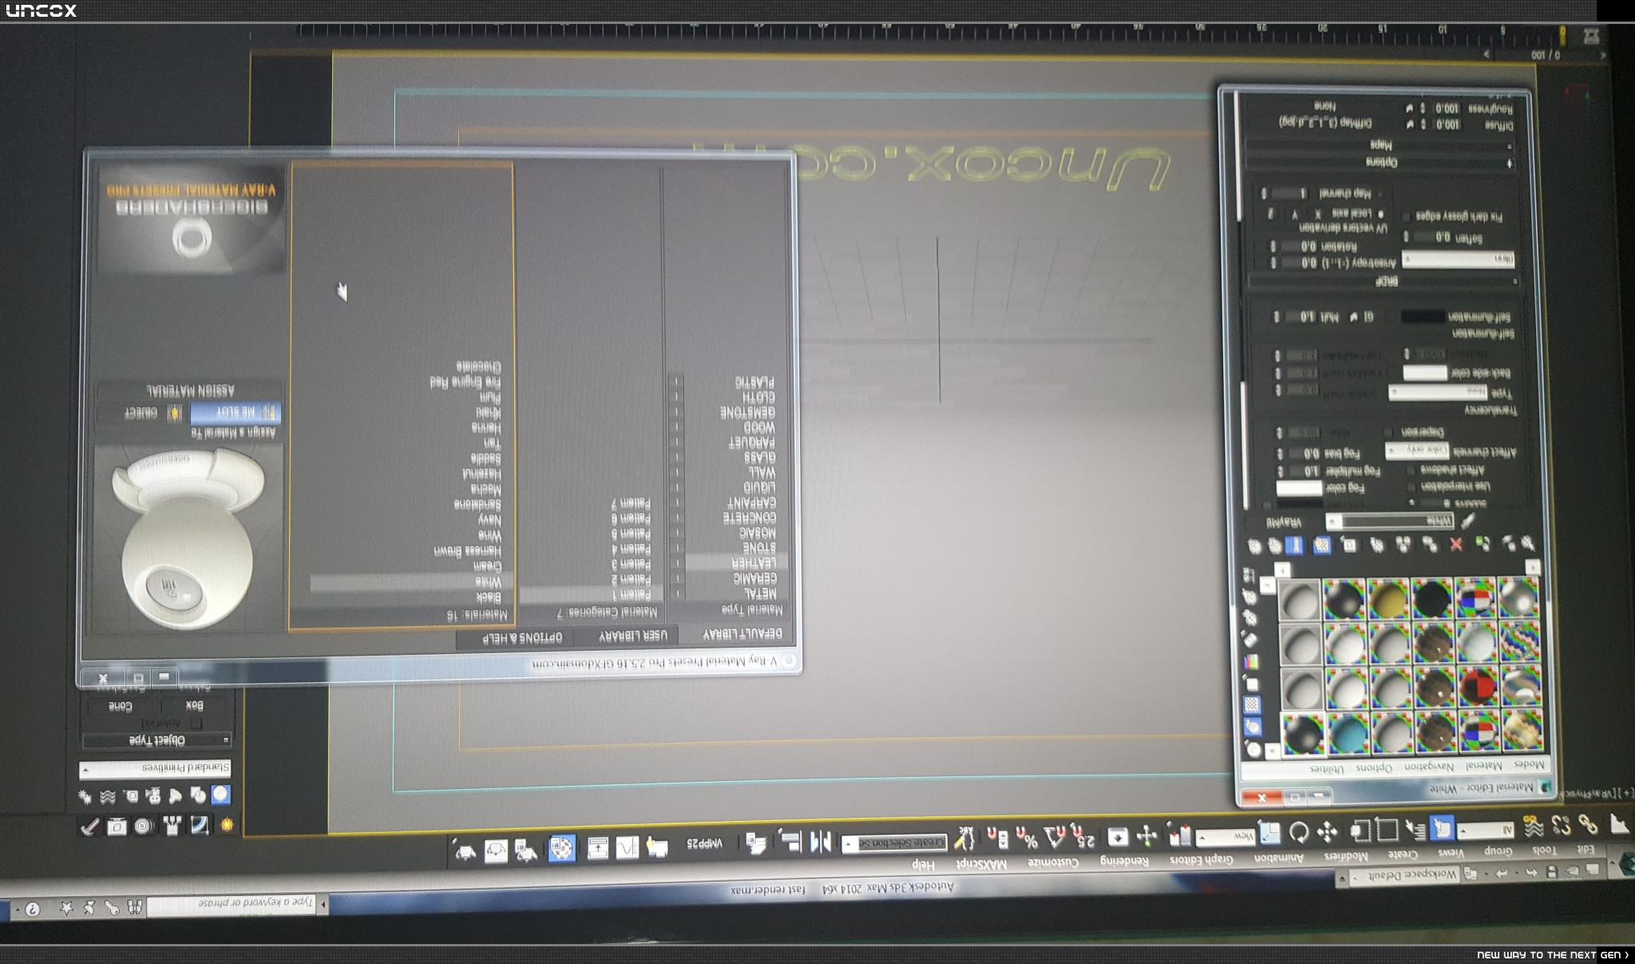
Task: Open the Rendering menu
Action: (1124, 860)
